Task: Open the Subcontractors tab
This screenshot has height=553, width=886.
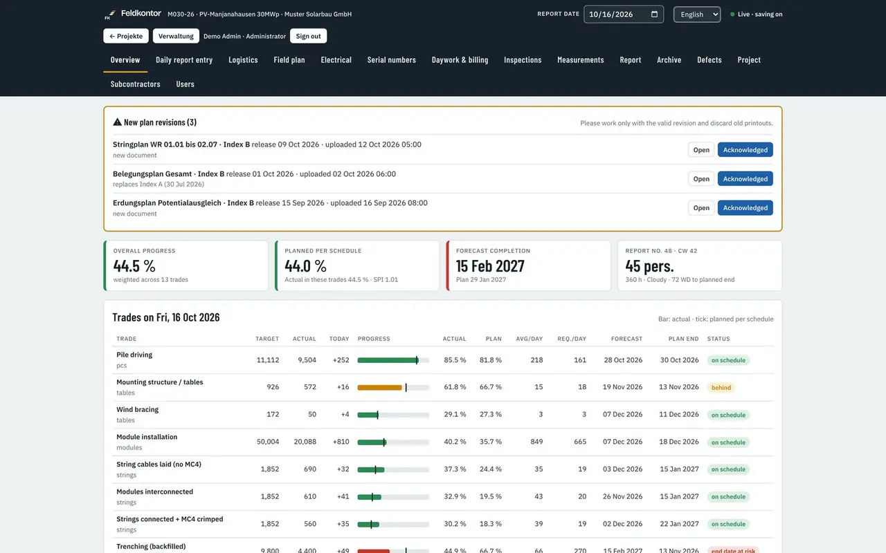Action: tap(136, 84)
